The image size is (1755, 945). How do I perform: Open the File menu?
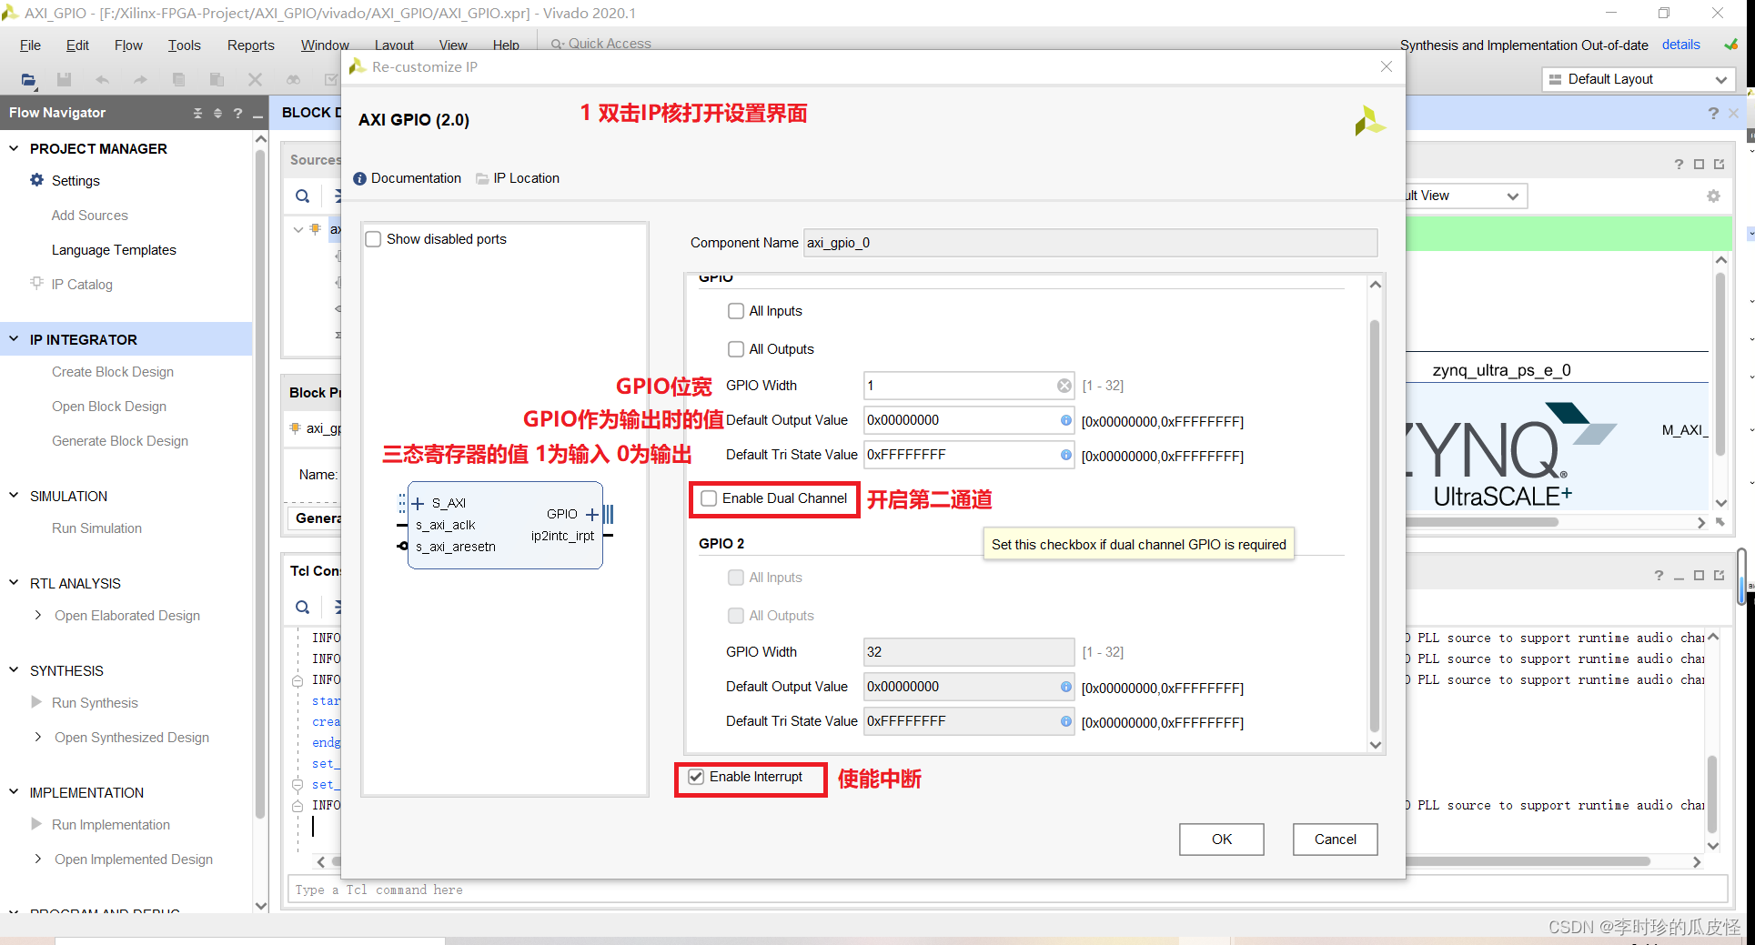30,45
